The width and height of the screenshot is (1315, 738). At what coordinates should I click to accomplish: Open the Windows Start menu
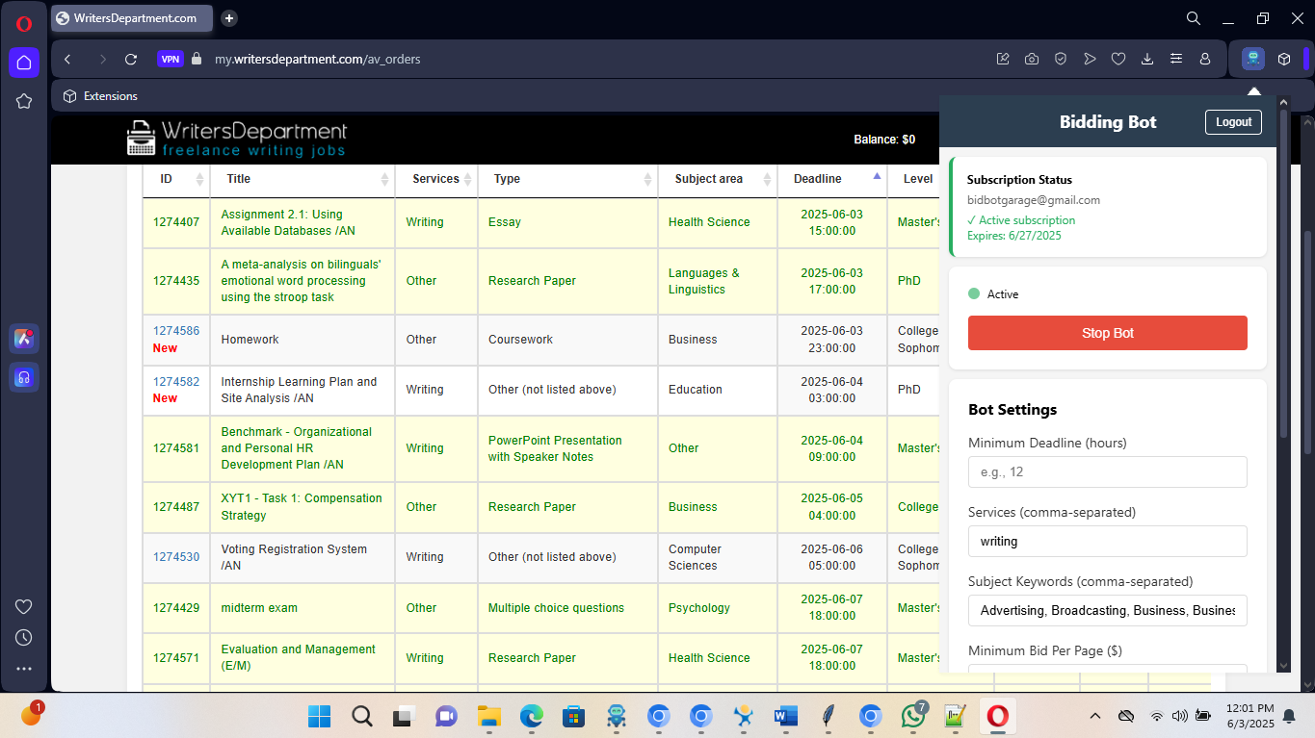click(x=319, y=716)
